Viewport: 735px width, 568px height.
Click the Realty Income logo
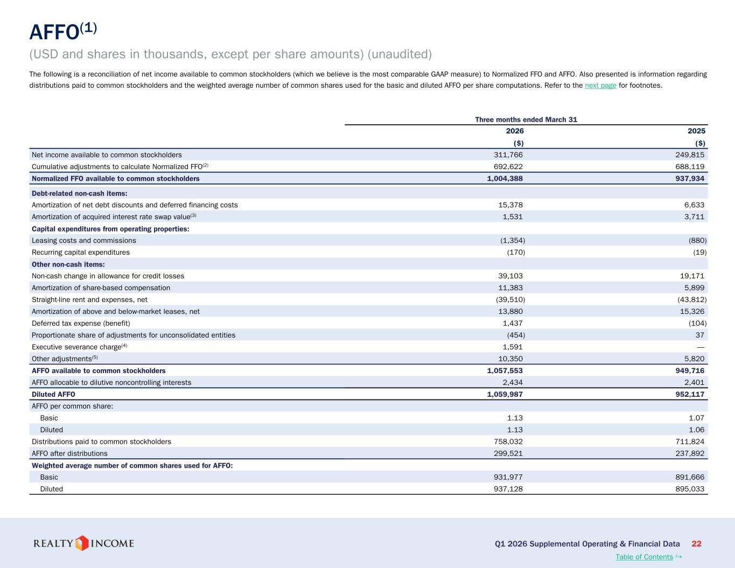point(83,543)
